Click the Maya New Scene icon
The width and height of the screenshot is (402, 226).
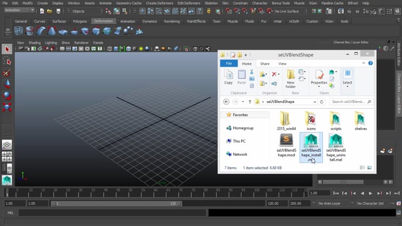[42, 11]
